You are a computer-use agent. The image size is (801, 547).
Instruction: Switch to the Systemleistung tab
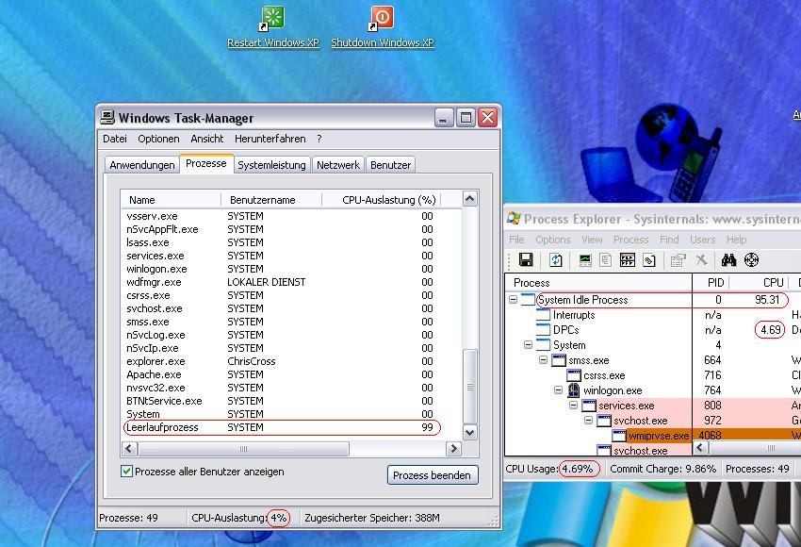271,165
